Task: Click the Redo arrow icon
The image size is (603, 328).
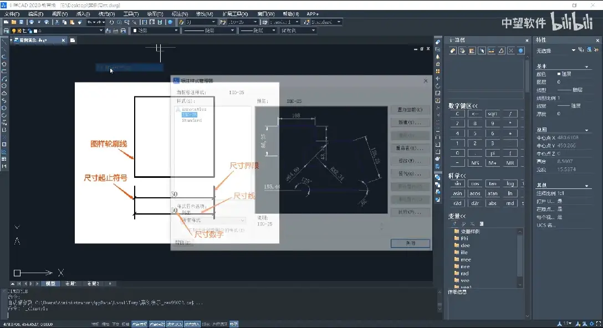Action: pyautogui.click(x=99, y=22)
